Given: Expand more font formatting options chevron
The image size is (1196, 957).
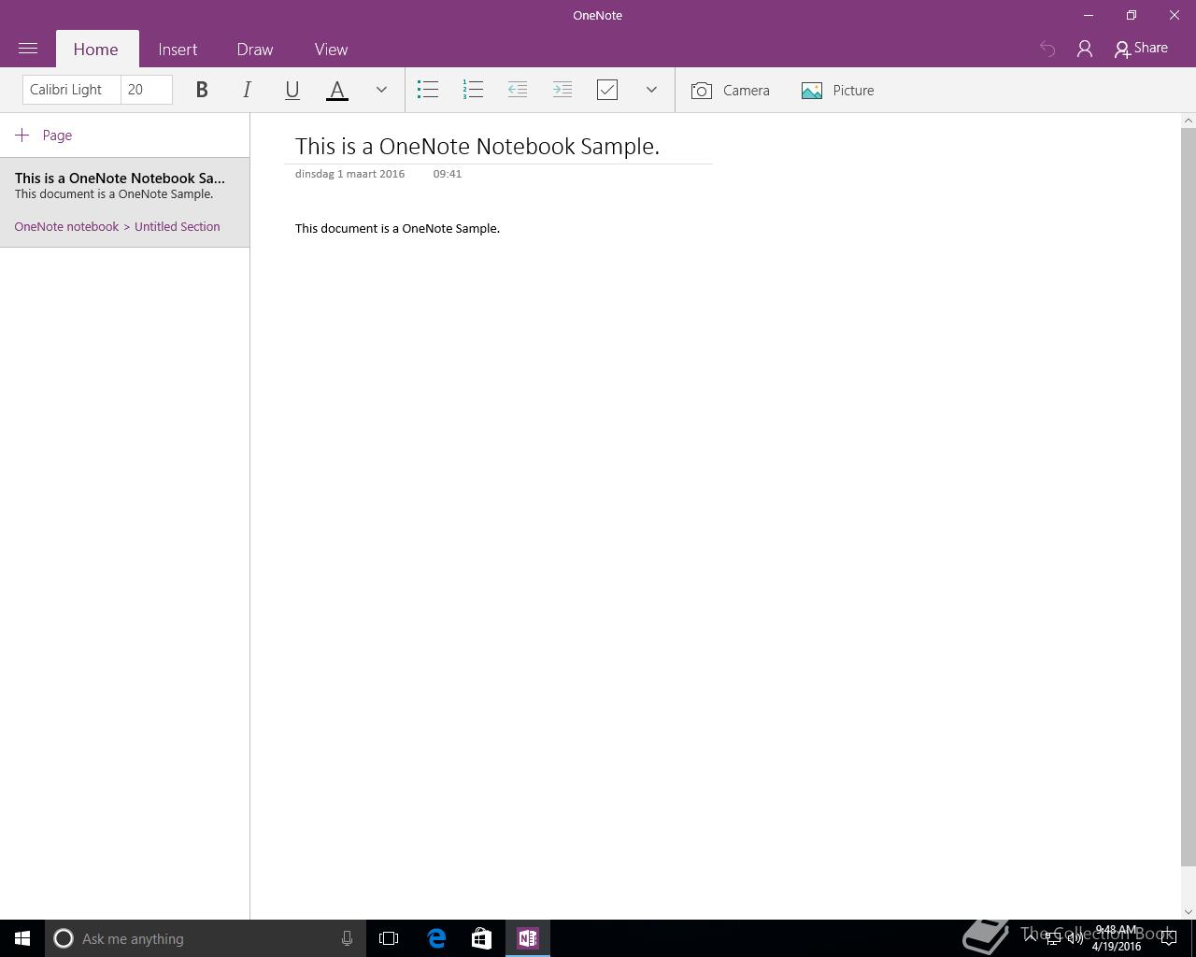Looking at the screenshot, I should pos(381,90).
